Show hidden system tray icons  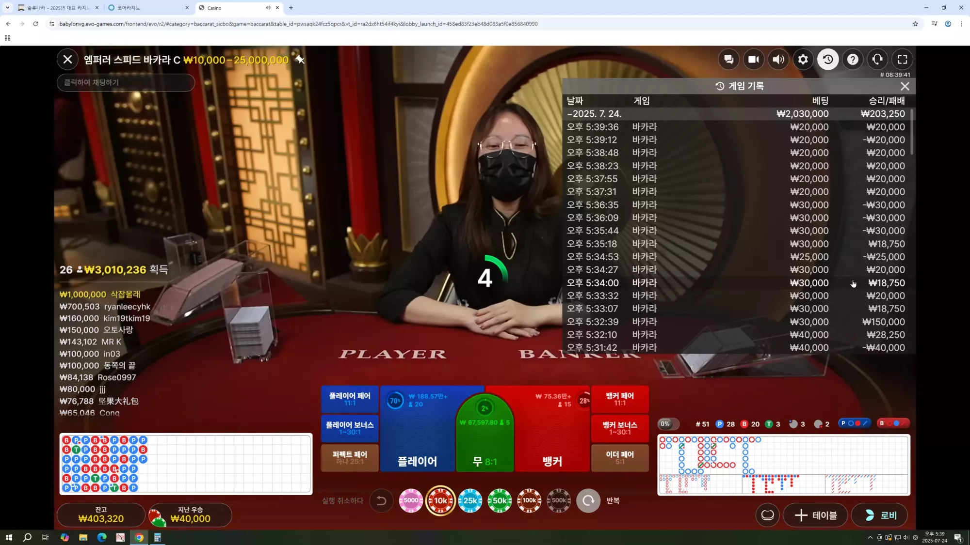(x=870, y=537)
